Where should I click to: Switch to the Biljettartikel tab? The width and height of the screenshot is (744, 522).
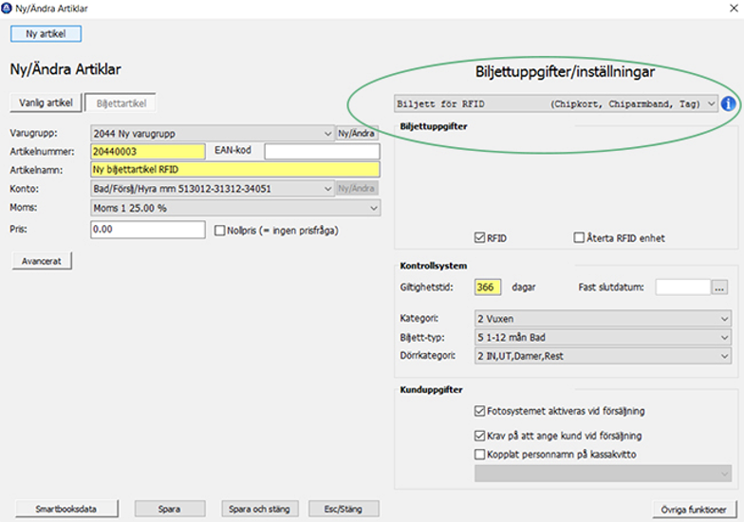[121, 103]
